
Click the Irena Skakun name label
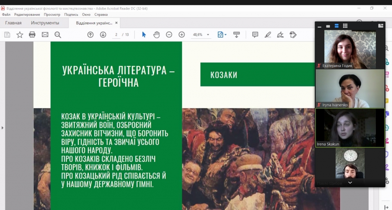click(x=328, y=144)
